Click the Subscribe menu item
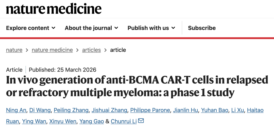 pyautogui.click(x=202, y=28)
